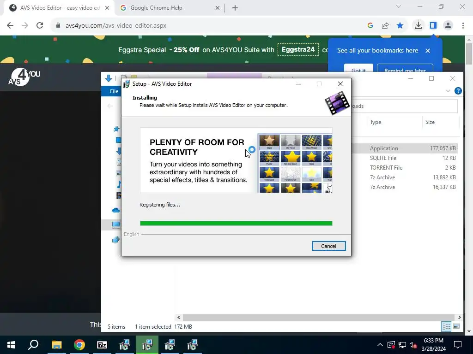Click the blue down-arrow icon in the Explorer title bar
473x354 pixels.
[109, 78]
